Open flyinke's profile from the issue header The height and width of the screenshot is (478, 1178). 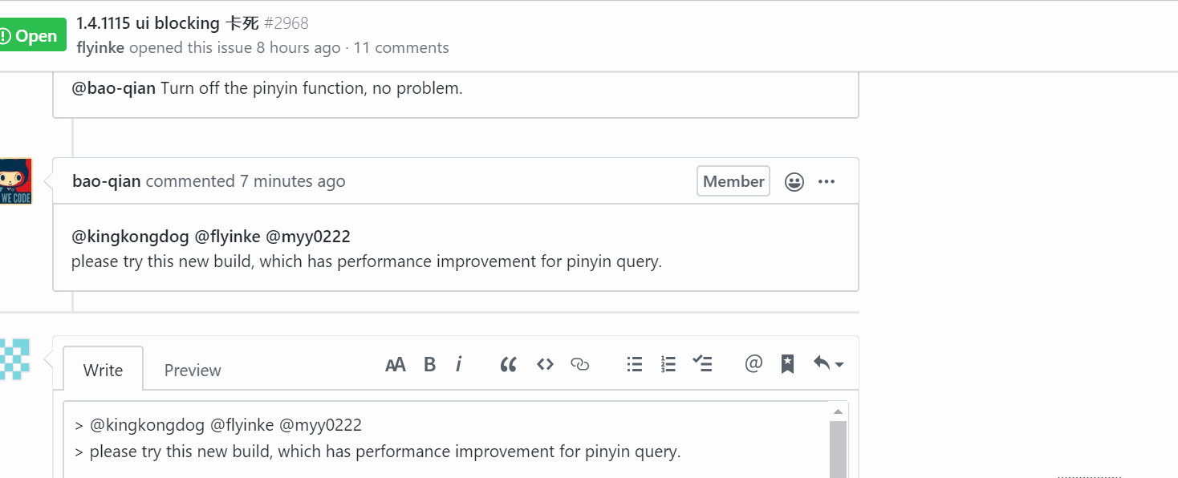click(100, 48)
